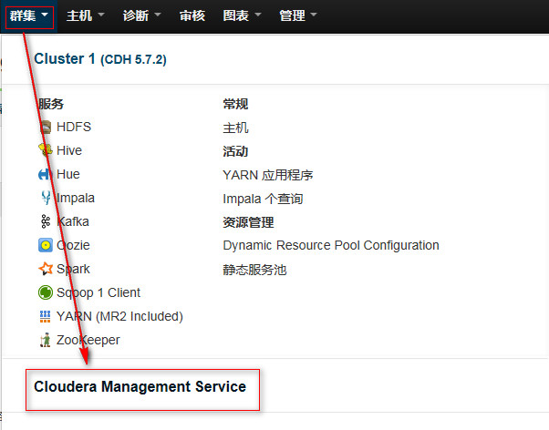
Task: Select the Impala service link
Action: pos(76,198)
